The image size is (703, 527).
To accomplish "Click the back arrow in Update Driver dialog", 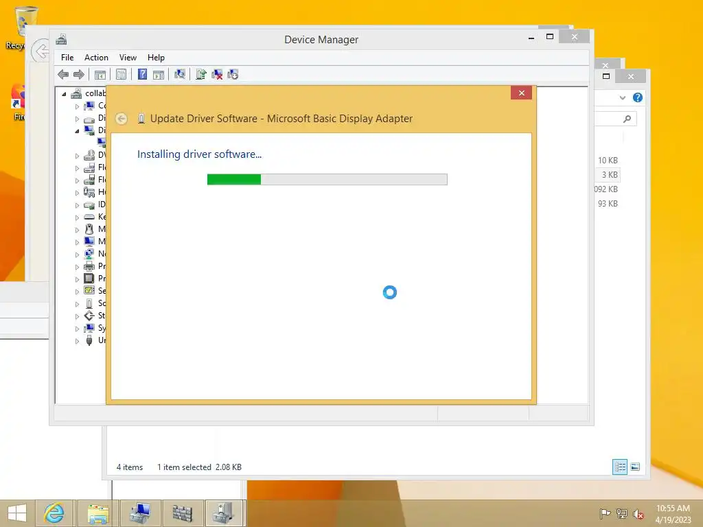I will pyautogui.click(x=122, y=119).
